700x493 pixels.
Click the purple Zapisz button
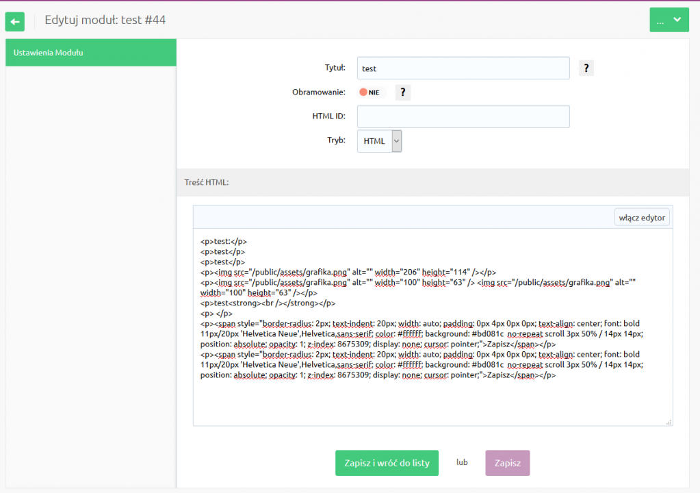pyautogui.click(x=508, y=463)
